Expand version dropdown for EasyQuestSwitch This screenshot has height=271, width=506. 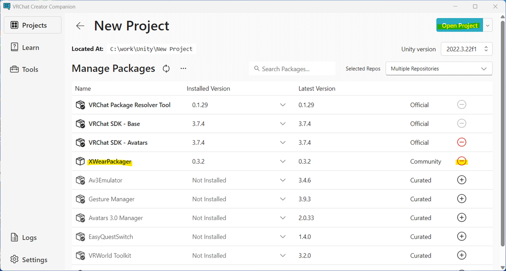pyautogui.click(x=283, y=237)
